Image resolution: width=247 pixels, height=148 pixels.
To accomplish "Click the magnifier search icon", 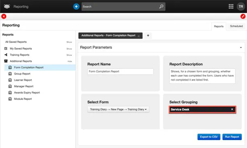I will (x=161, y=6).
